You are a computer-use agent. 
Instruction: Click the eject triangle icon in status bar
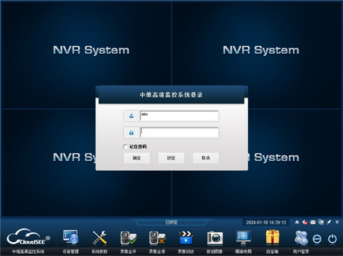297,222
